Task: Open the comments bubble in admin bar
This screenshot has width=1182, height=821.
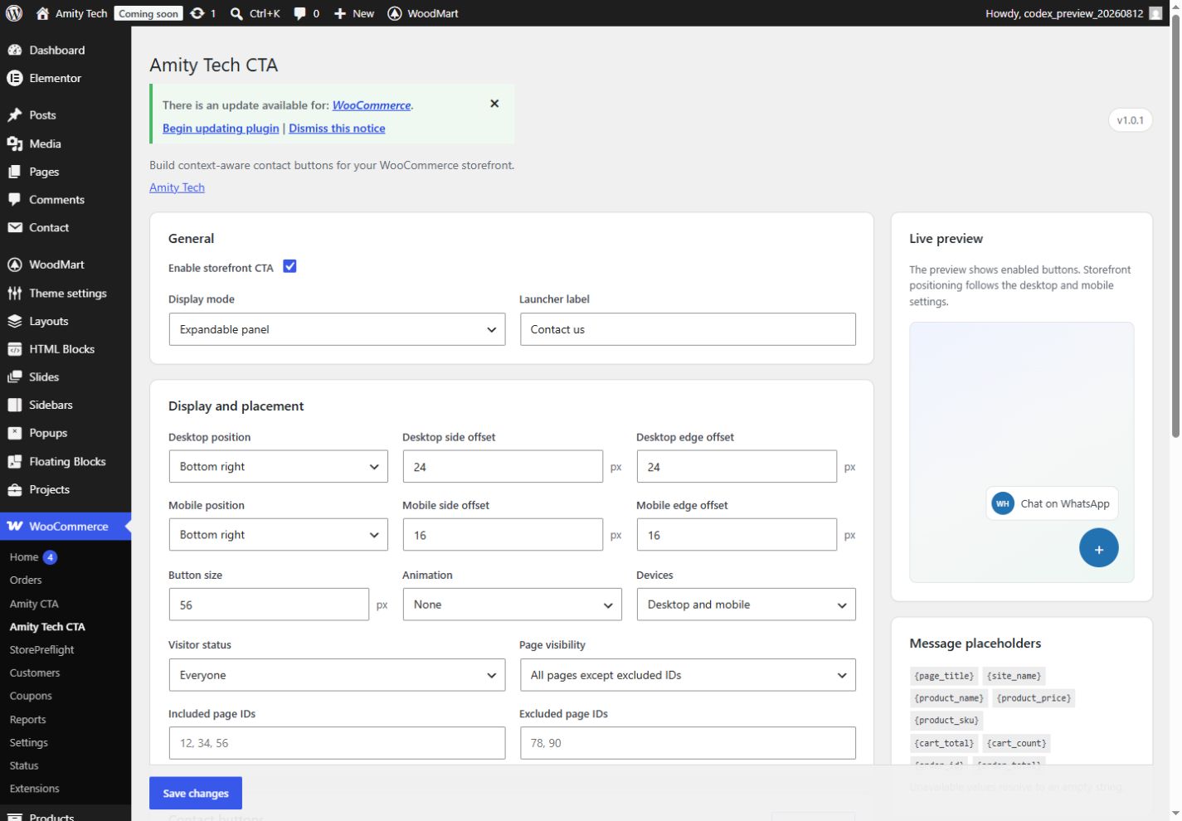Action: pos(299,13)
